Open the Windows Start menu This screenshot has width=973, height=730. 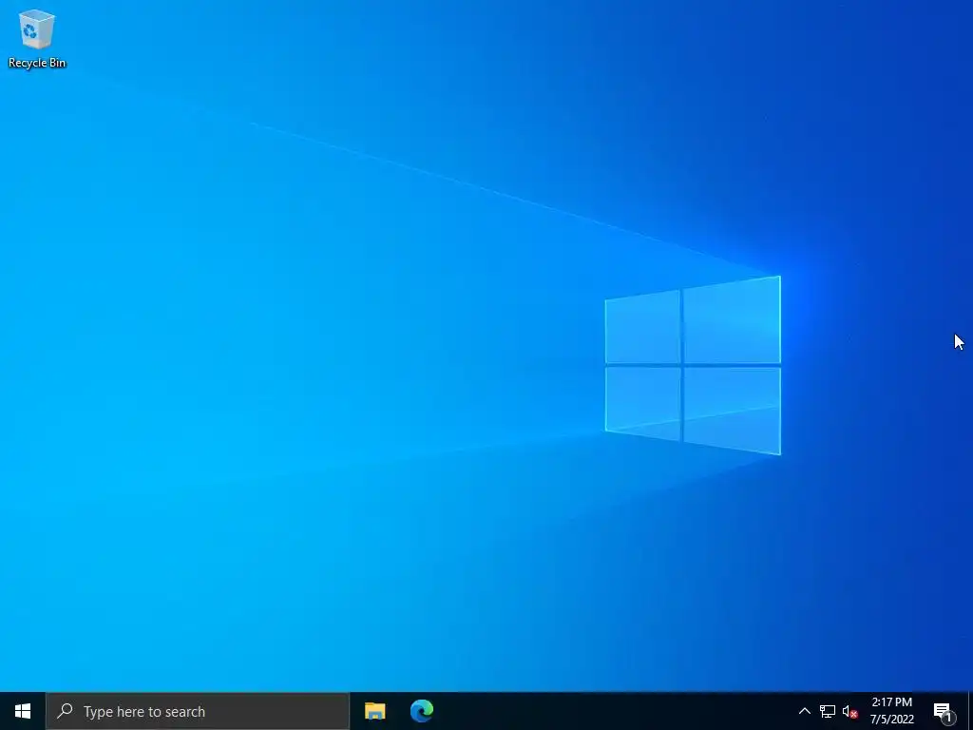[x=23, y=711]
